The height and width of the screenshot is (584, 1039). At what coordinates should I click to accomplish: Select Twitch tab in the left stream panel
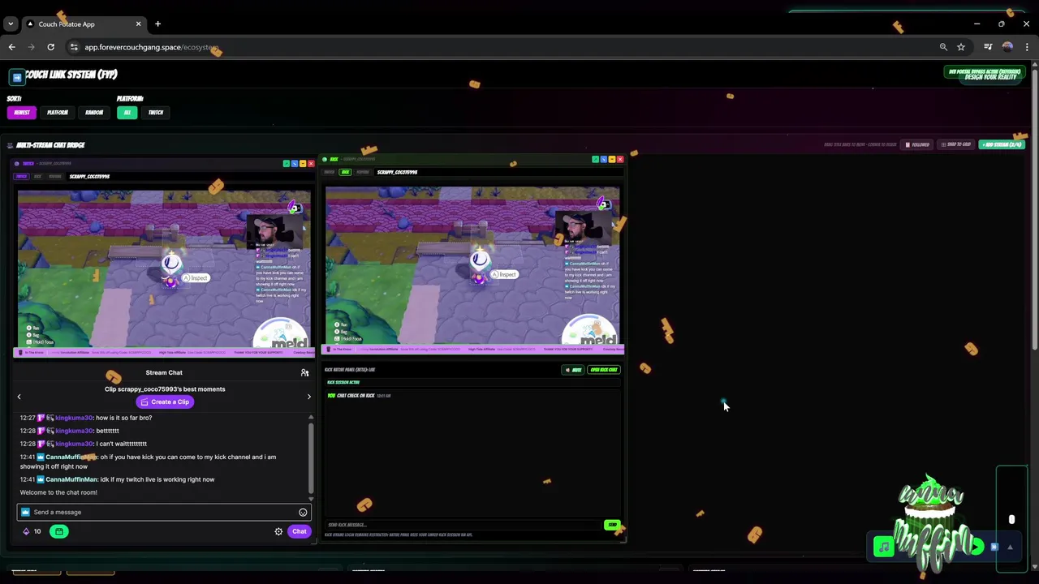22,176
